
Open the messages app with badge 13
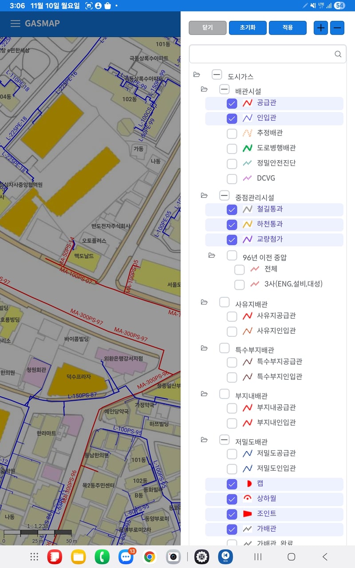pos(126,556)
